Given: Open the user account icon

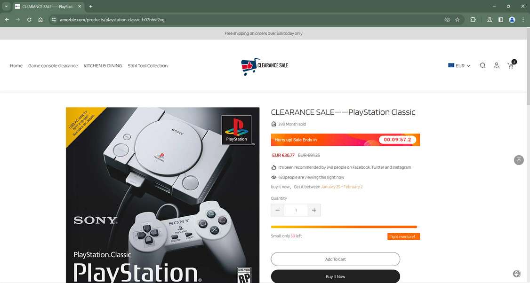Looking at the screenshot, I should [x=497, y=65].
